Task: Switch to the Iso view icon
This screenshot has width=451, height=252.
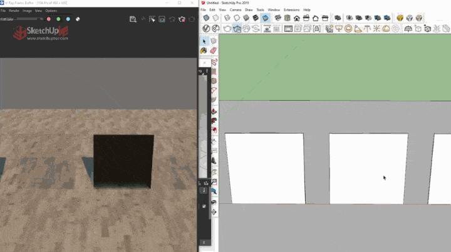Action: click(x=278, y=18)
